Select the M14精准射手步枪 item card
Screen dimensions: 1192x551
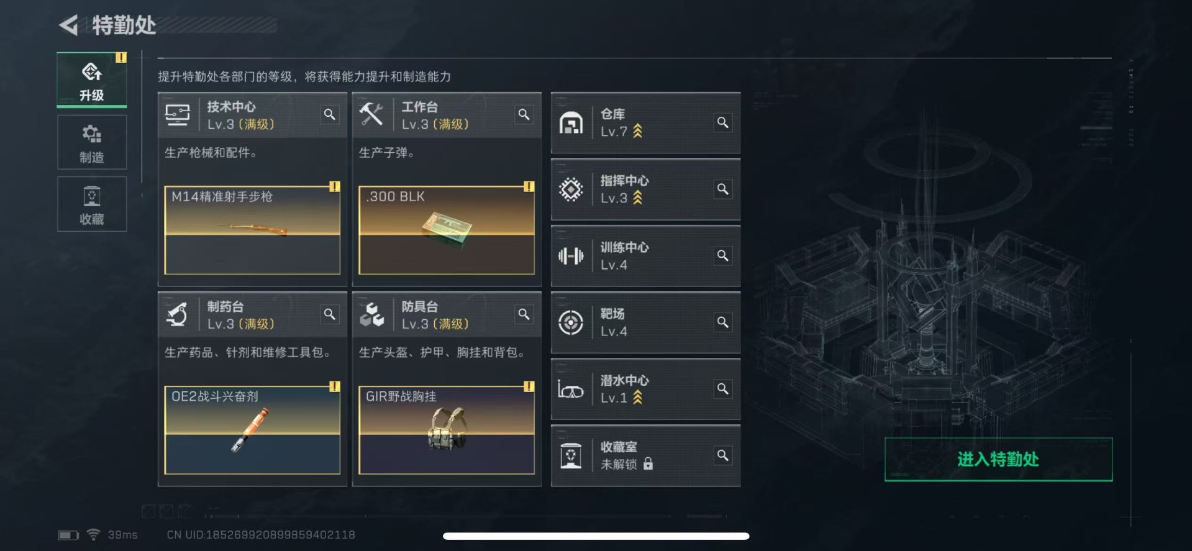point(252,230)
